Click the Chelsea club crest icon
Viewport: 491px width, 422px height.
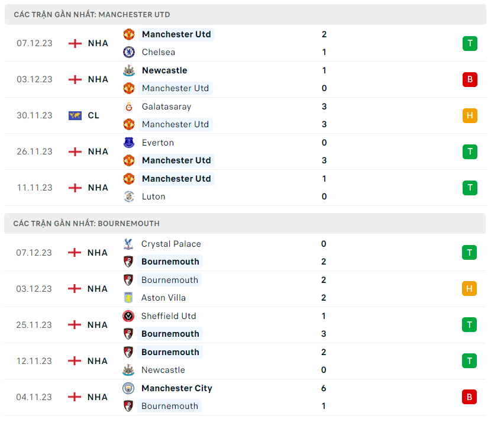(128, 52)
